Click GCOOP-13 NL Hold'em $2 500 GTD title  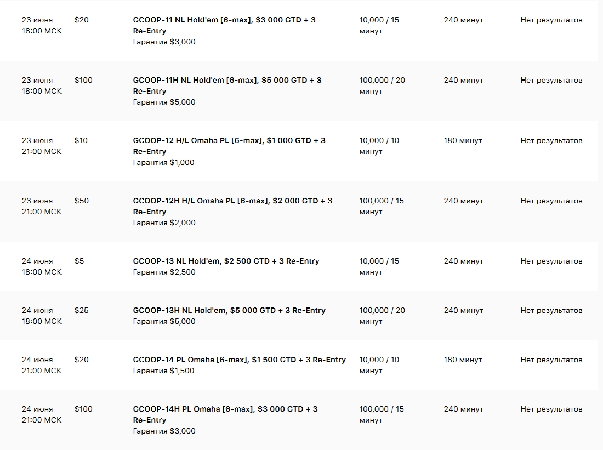pyautogui.click(x=226, y=261)
